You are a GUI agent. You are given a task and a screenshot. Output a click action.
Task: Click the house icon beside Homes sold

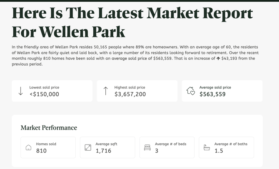pos(29,147)
